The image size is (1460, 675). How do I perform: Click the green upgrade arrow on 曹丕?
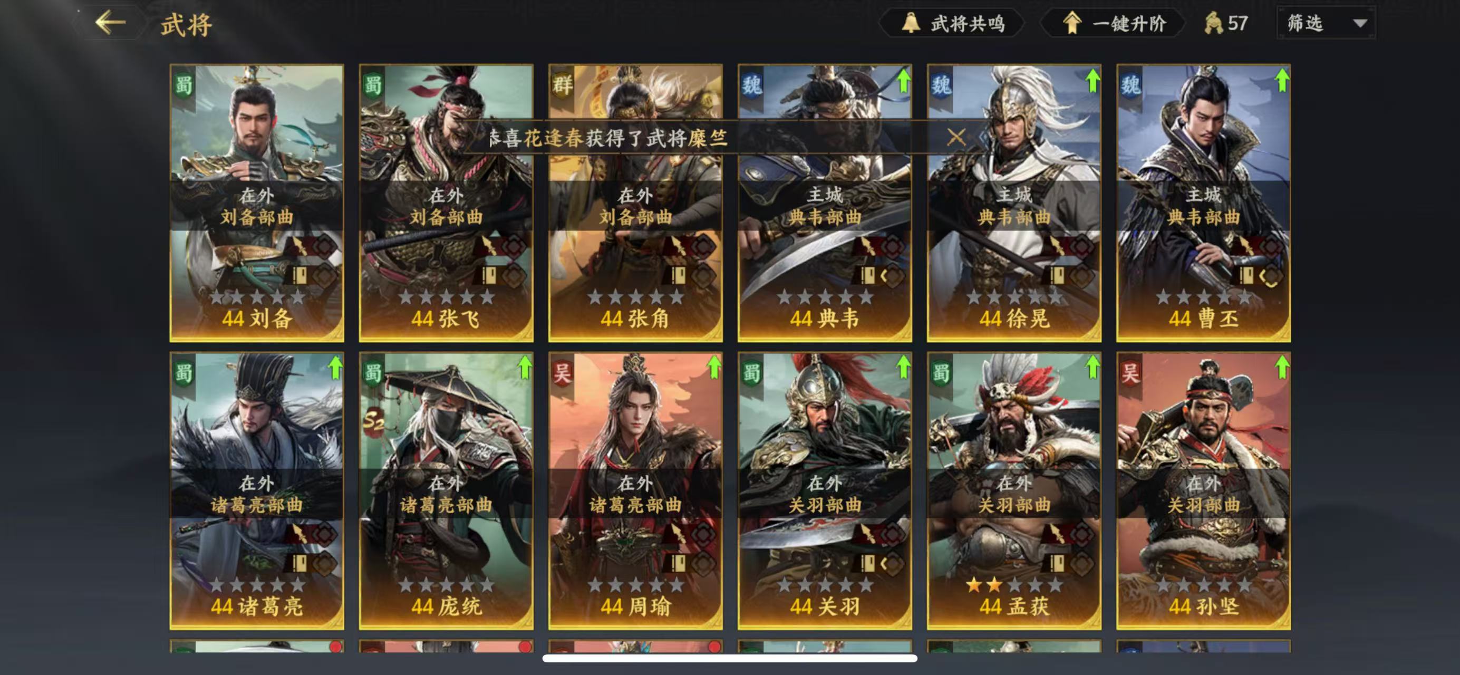(1281, 80)
